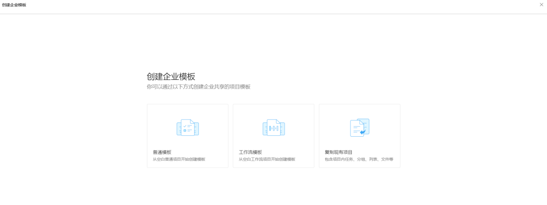Click description 包含项目内任务、分组、列表、文件等
The height and width of the screenshot is (205, 547).
[x=359, y=159]
